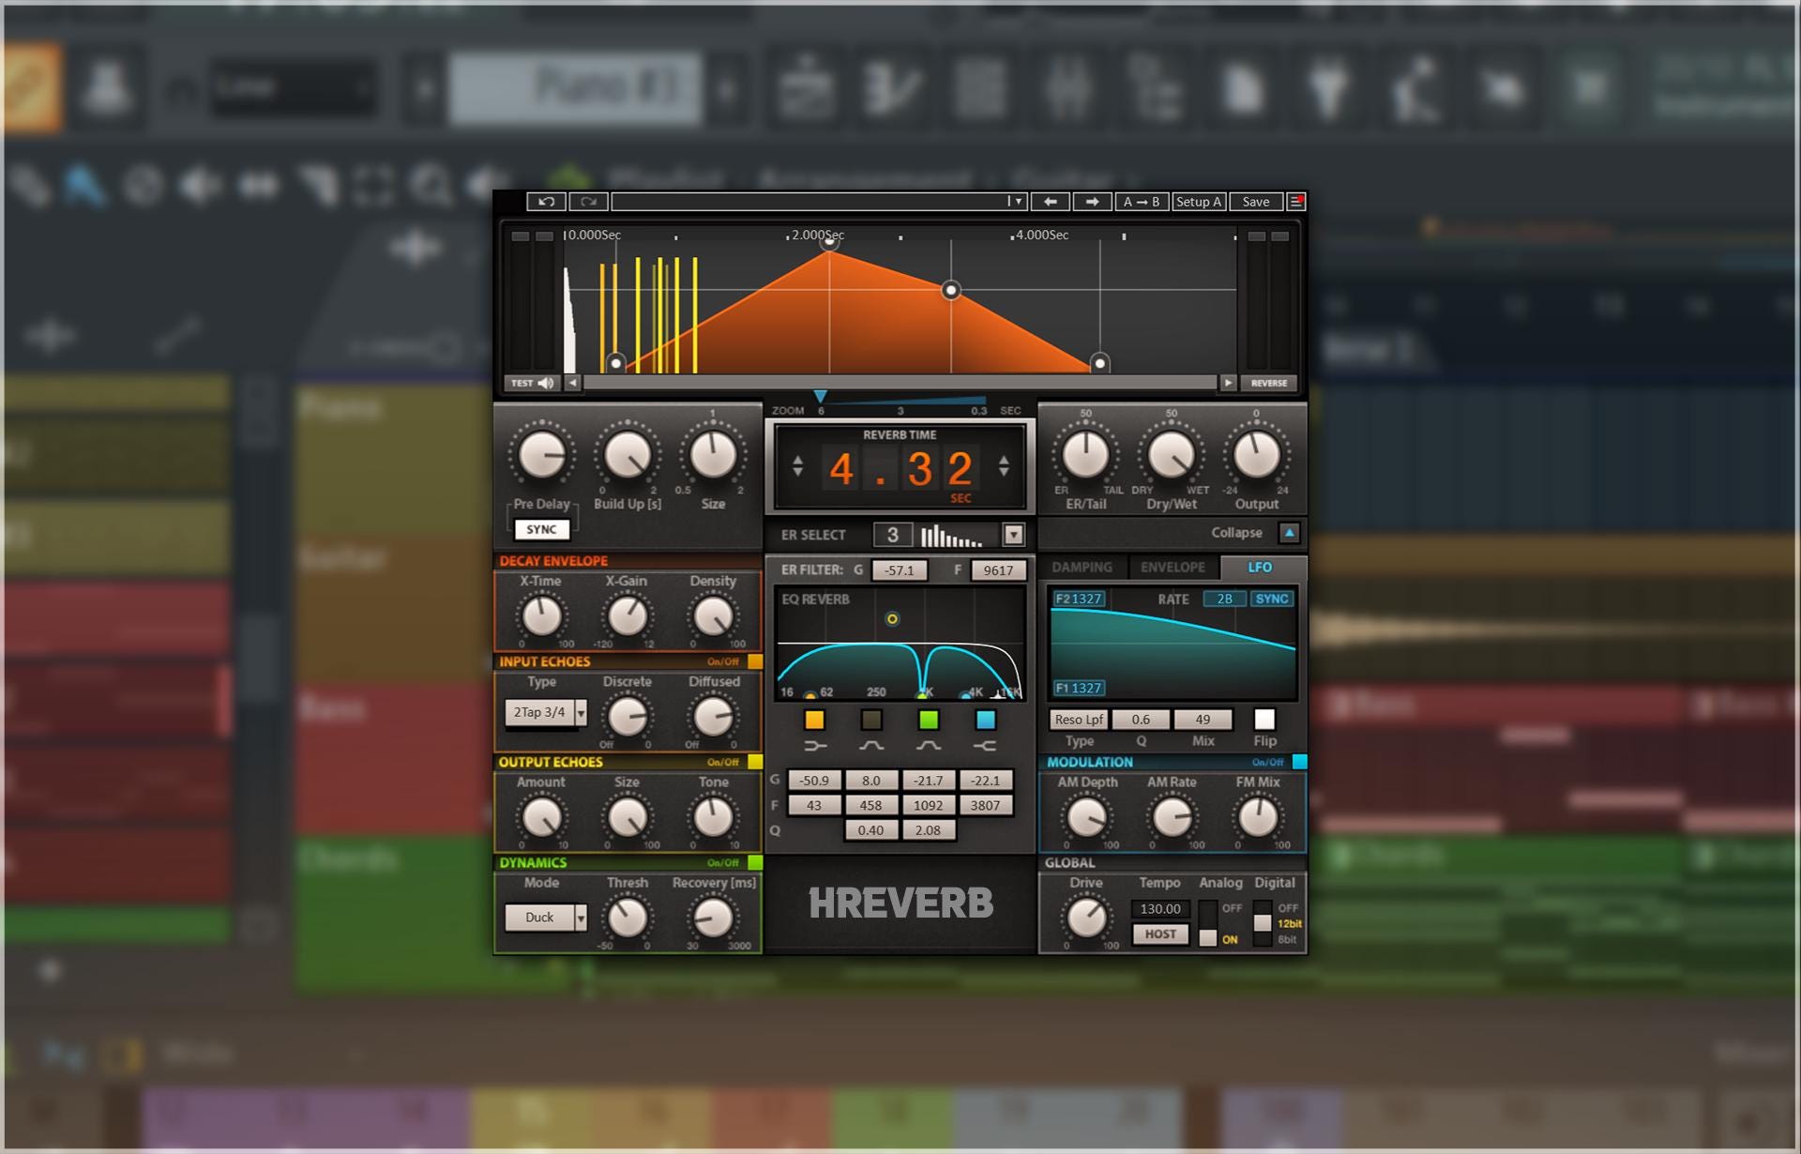Toggle Output Echoes On/Off
The width and height of the screenshot is (1801, 1154).
click(755, 762)
